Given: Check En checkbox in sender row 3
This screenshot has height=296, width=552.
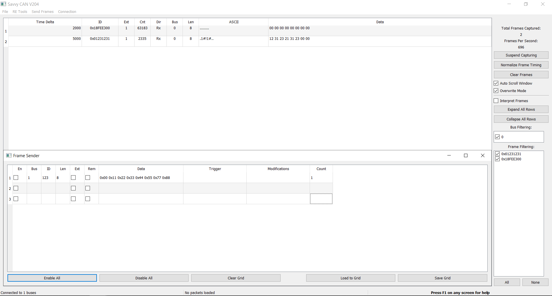Looking at the screenshot, I should click(x=16, y=199).
